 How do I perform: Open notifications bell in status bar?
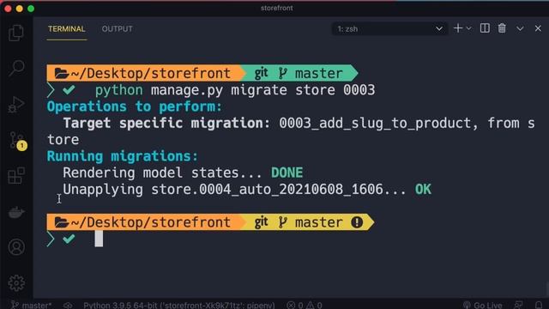tap(539, 306)
